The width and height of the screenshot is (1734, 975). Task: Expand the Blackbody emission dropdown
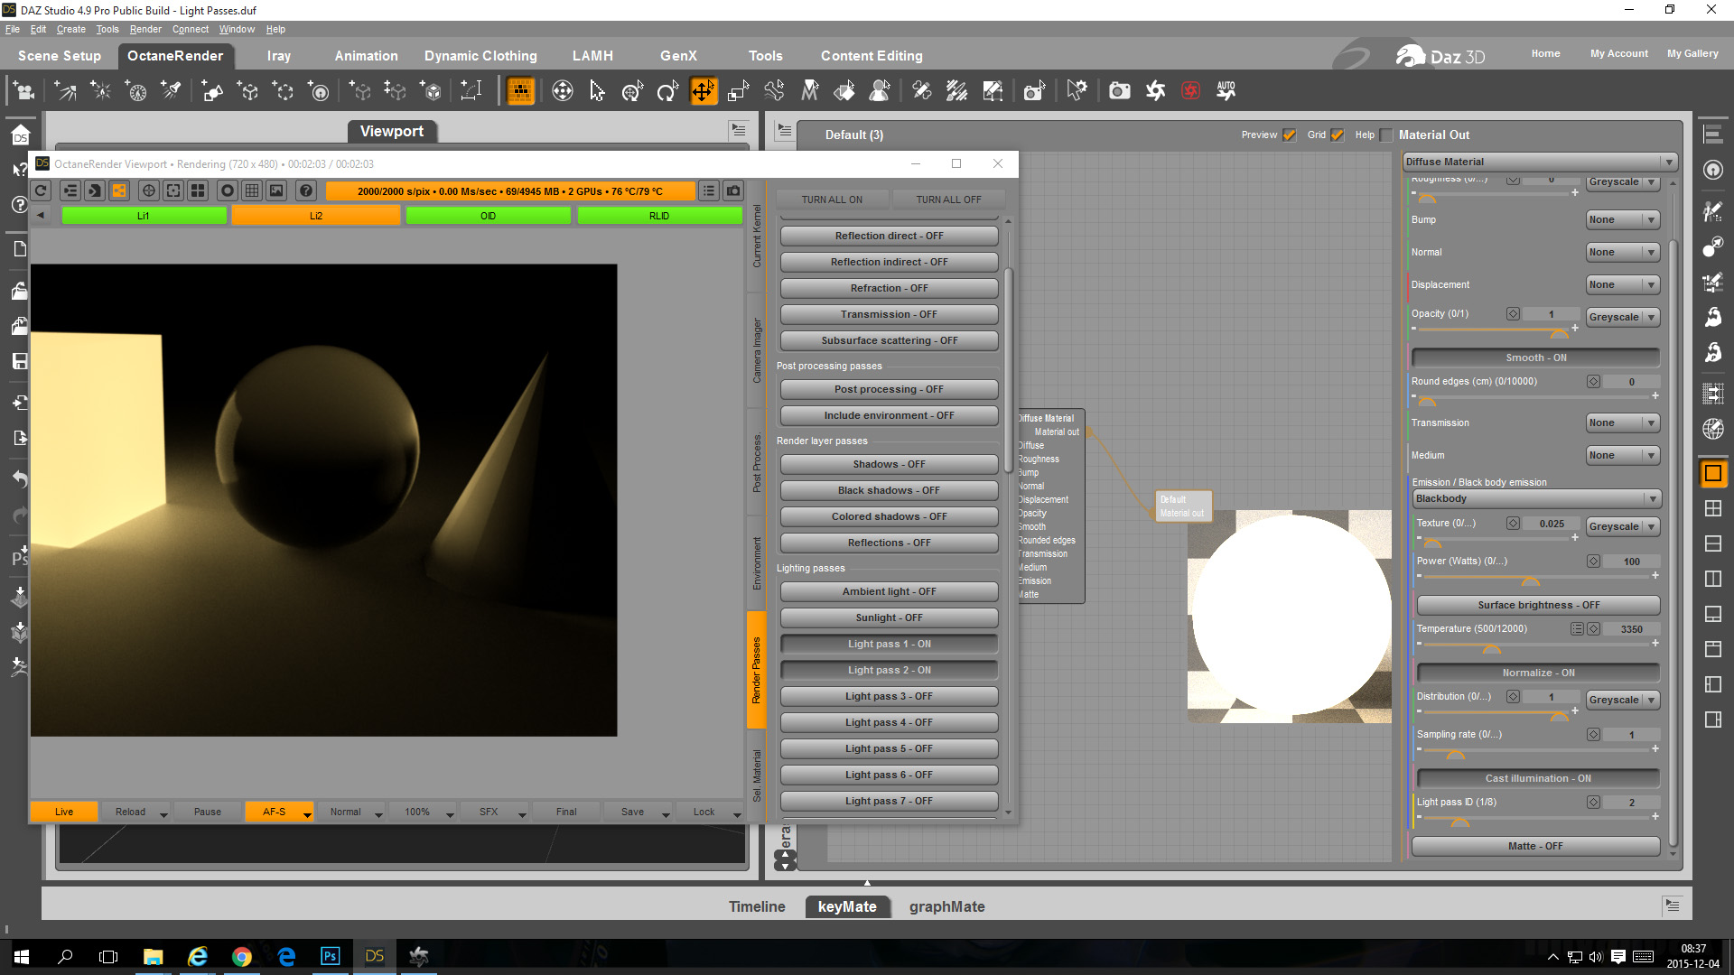click(1536, 498)
